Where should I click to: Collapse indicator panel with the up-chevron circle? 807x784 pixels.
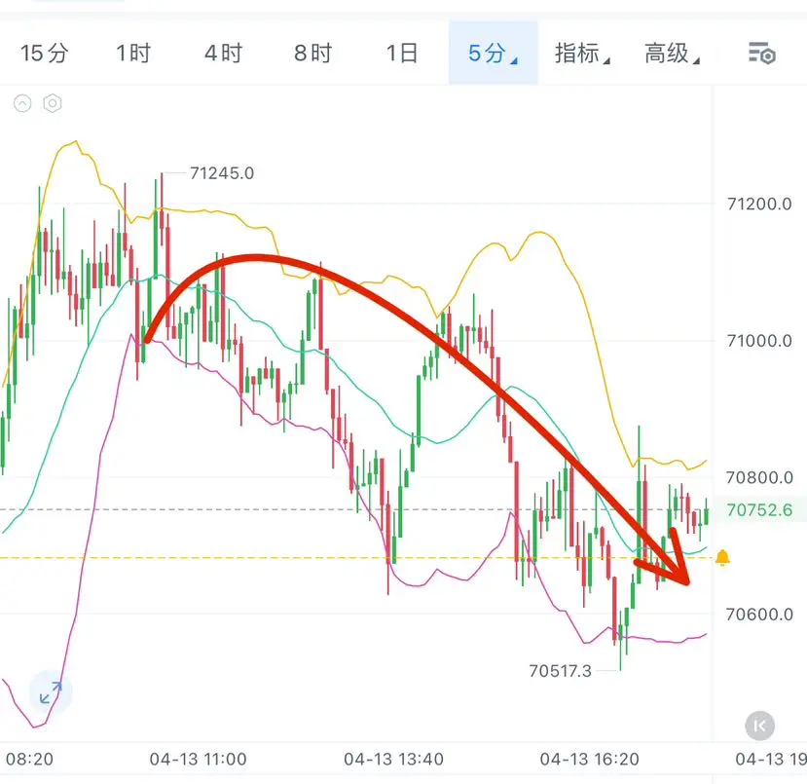(22, 103)
